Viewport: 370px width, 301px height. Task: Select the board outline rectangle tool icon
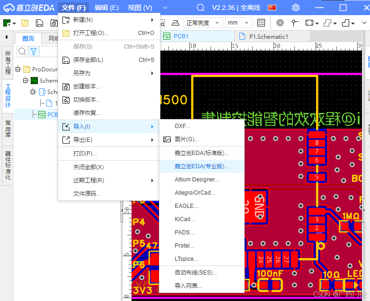[309, 23]
